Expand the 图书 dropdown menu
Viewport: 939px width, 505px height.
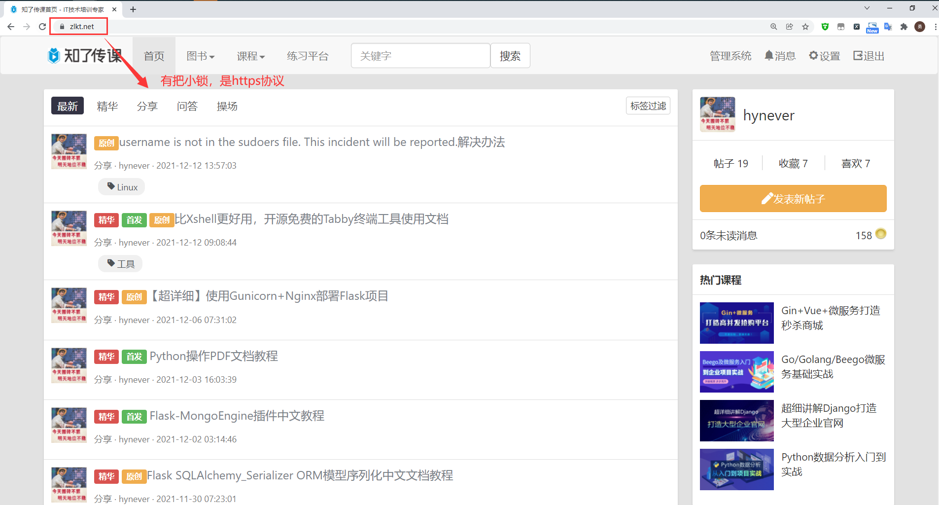[200, 56]
